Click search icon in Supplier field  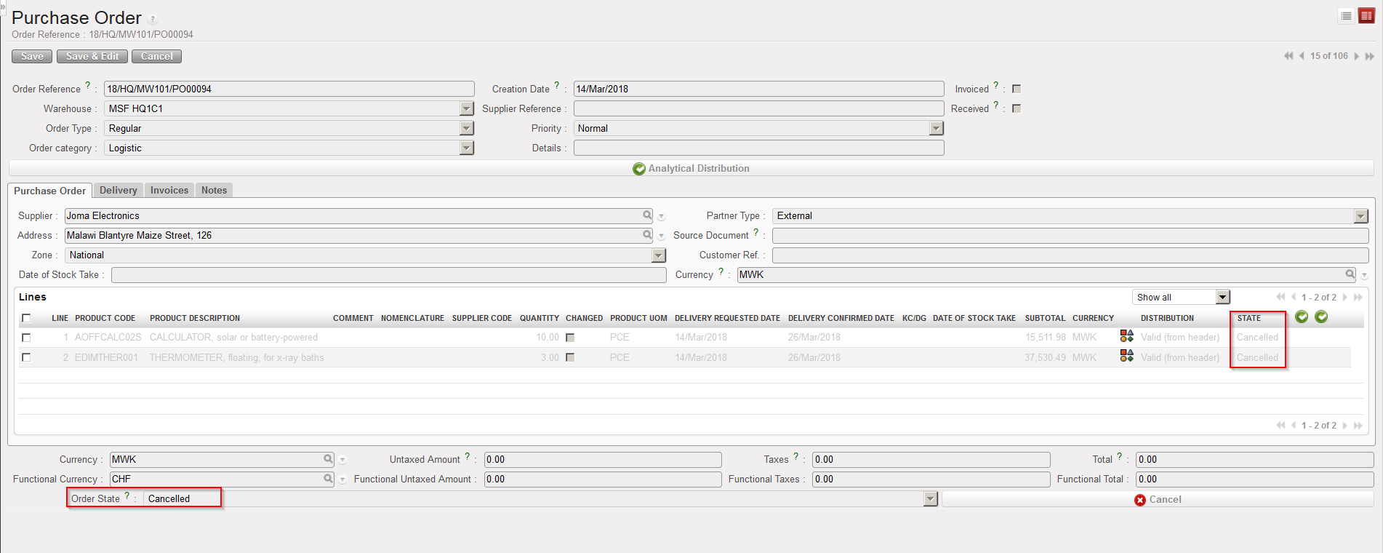(647, 215)
